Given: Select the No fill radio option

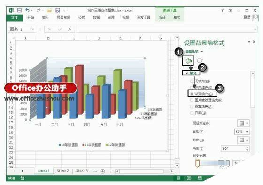Looking at the screenshot, I should pos(192,81).
